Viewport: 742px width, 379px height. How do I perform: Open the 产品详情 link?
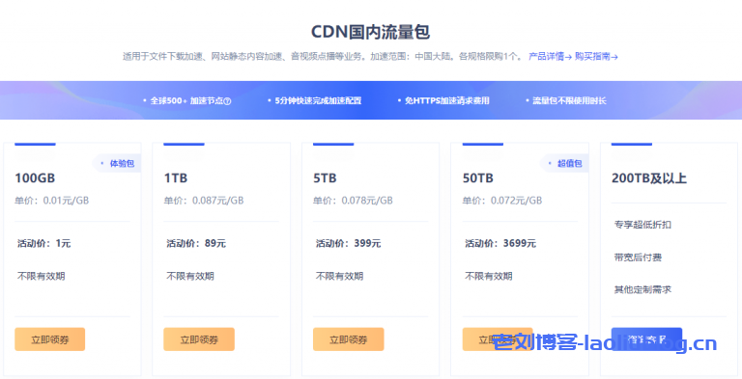(x=550, y=57)
